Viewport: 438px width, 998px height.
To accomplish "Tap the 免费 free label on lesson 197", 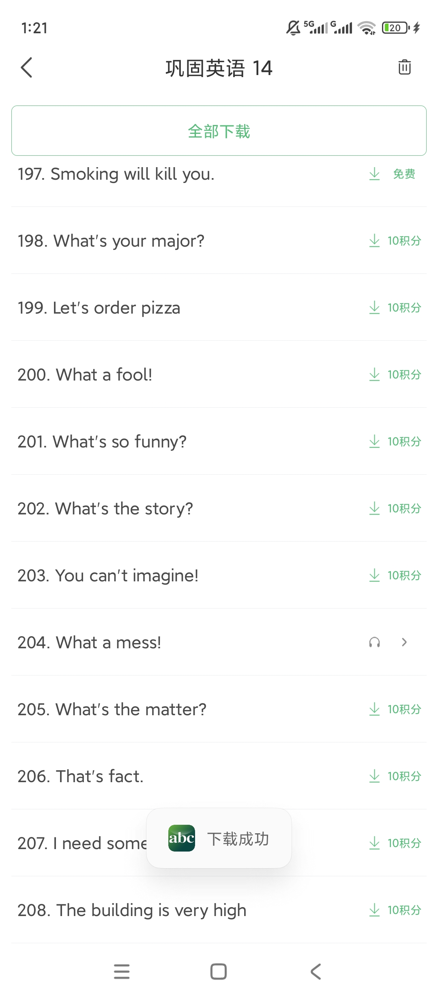I will 404,174.
